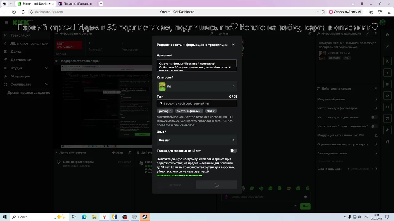Image resolution: width=394 pixels, height=221 pixels.
Task: Open Модерация чата с помощью ИИ
Action: (x=348, y=135)
